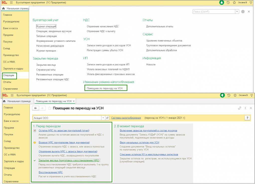255x184 pixels.
Task: Open the service menu icon at the top-right of the top window
Action: click(251, 2)
